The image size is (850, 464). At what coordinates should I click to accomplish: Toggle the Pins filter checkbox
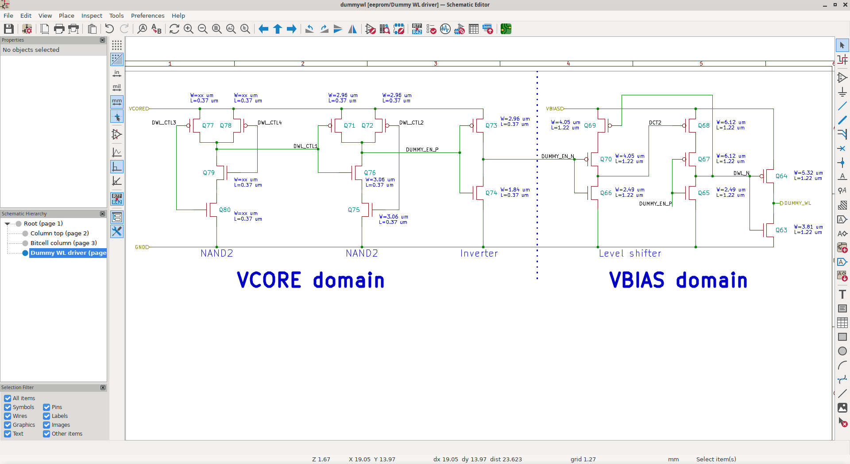(x=46, y=407)
